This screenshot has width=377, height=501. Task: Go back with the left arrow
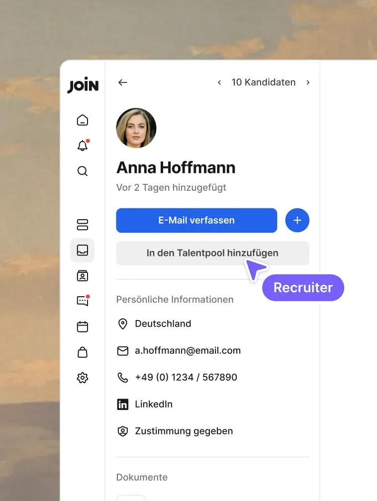(x=123, y=83)
